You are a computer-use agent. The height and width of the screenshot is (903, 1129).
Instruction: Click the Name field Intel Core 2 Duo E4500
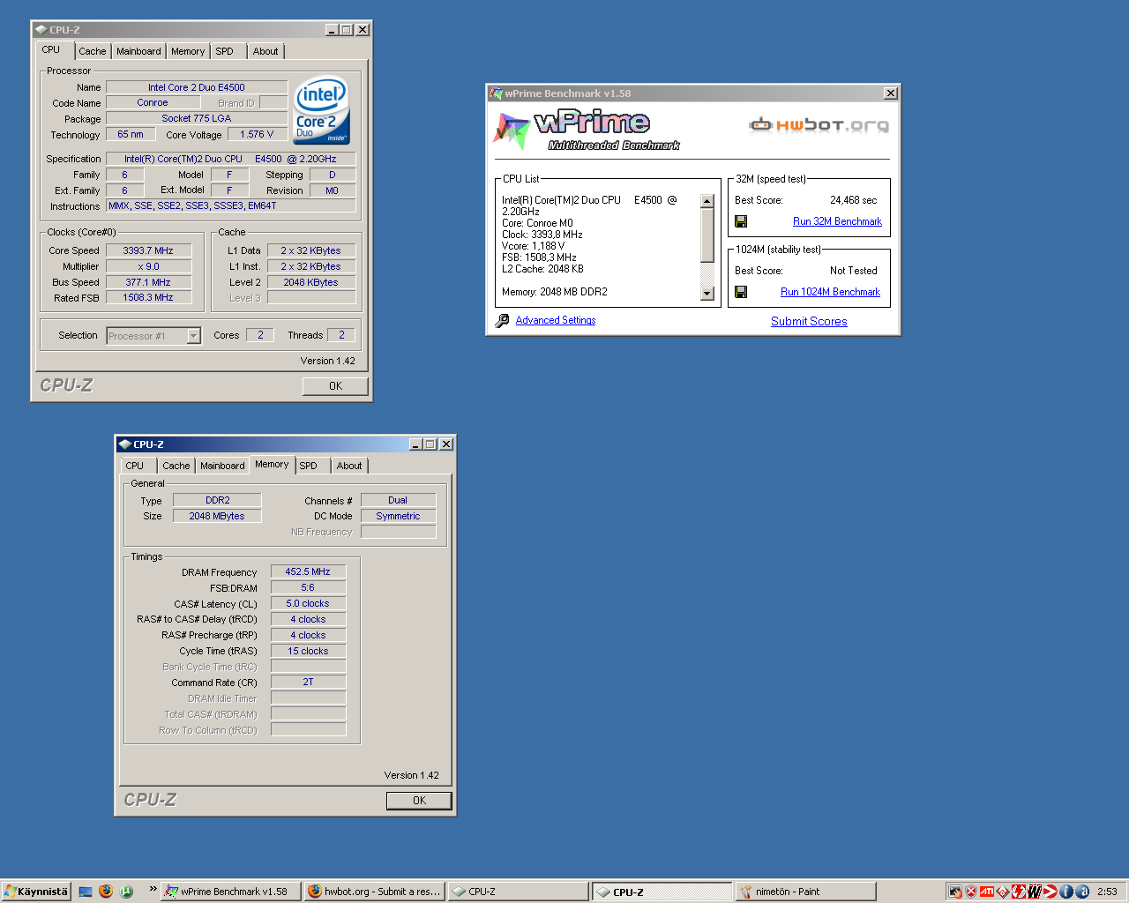197,87
